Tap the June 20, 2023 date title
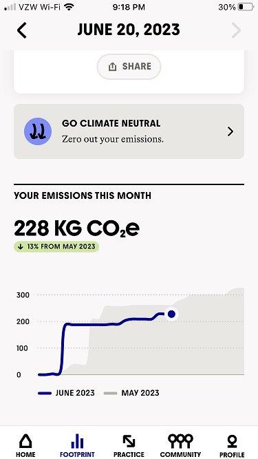Image resolution: width=258 pixels, height=459 pixels. pos(129,30)
